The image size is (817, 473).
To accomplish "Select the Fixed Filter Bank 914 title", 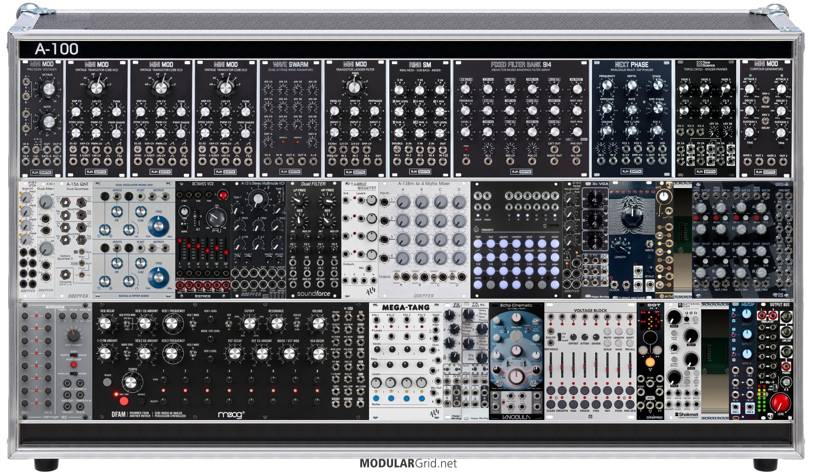I will [521, 65].
